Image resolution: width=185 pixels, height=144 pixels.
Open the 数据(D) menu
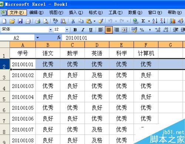pyautogui.click(x=135, y=13)
